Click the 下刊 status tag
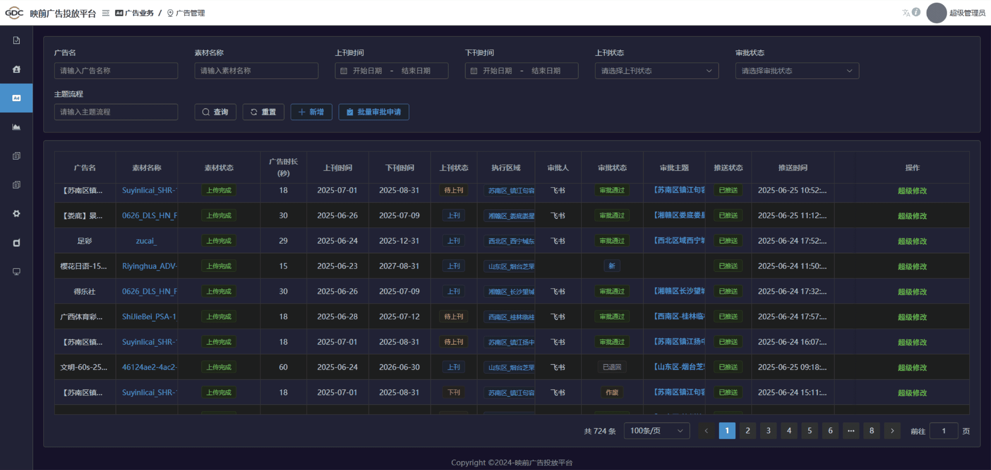The width and height of the screenshot is (991, 470). click(x=454, y=392)
